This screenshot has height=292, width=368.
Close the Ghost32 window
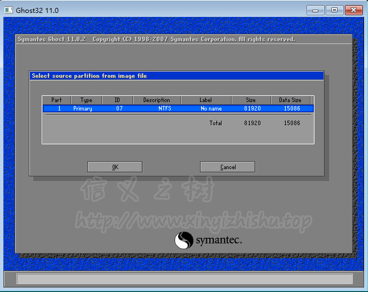pyautogui.click(x=353, y=10)
